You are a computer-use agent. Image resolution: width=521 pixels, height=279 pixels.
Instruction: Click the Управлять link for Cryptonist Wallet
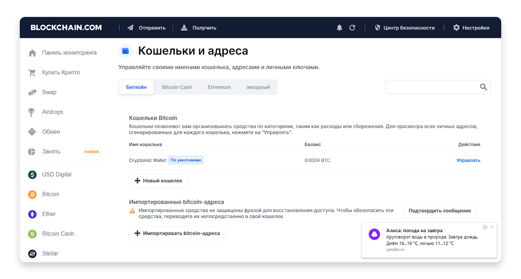[x=468, y=160]
